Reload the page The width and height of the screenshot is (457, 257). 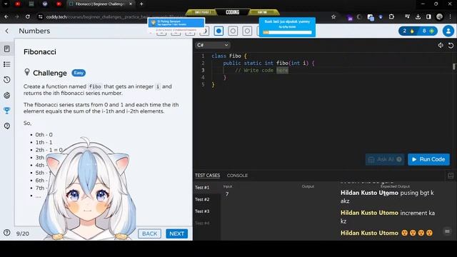(x=28, y=17)
